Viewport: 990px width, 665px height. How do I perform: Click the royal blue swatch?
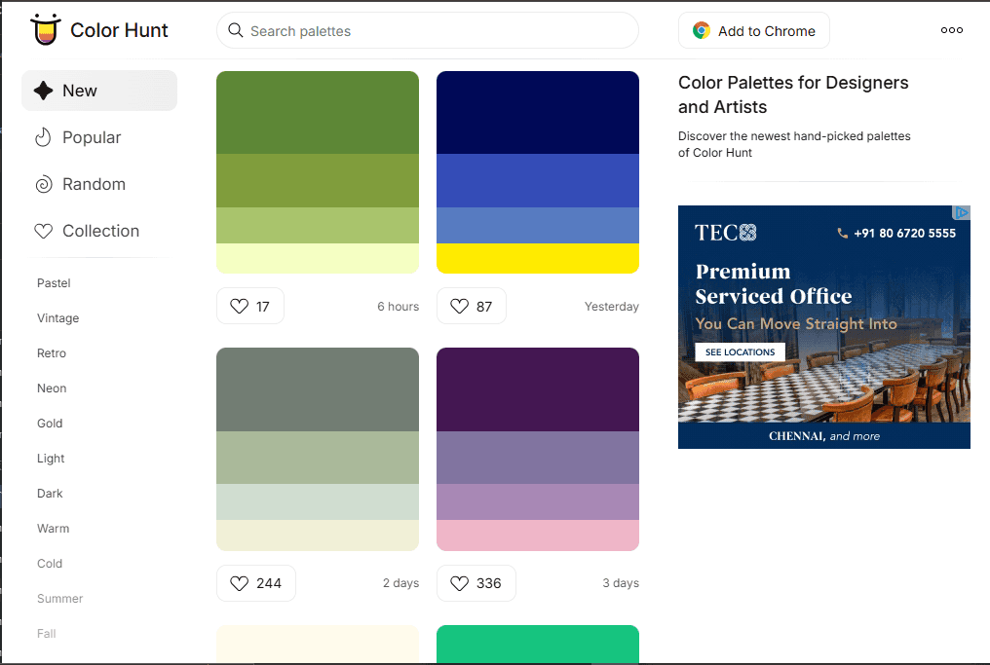[538, 180]
